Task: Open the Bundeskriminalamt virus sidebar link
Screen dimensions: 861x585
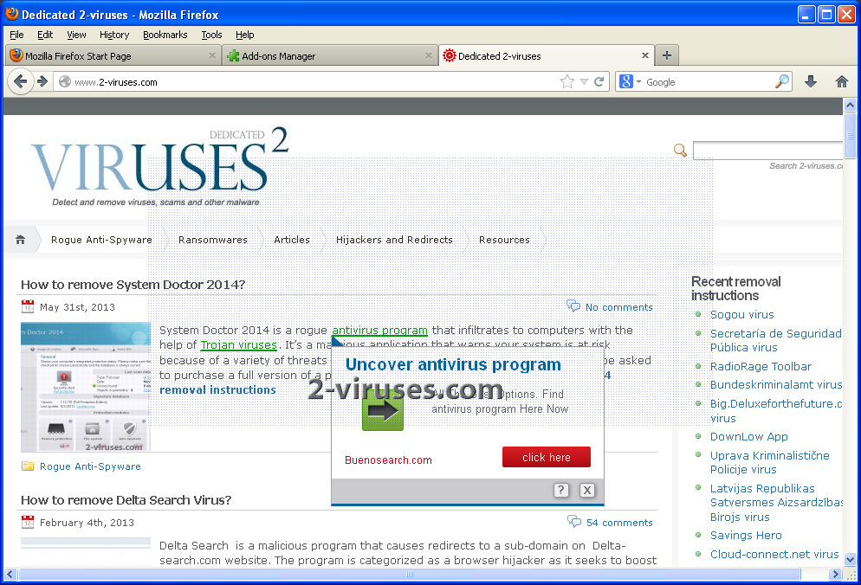Action: coord(776,385)
